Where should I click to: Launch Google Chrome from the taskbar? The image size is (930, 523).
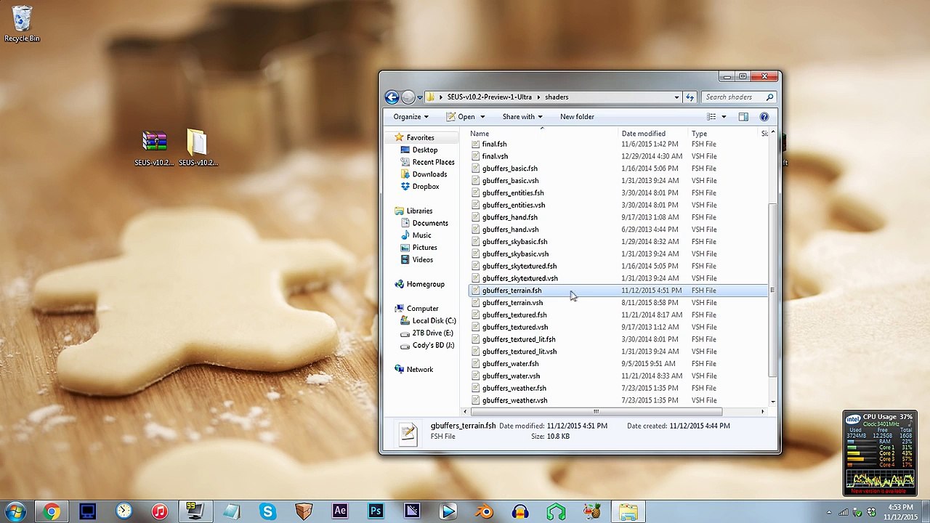click(52, 512)
